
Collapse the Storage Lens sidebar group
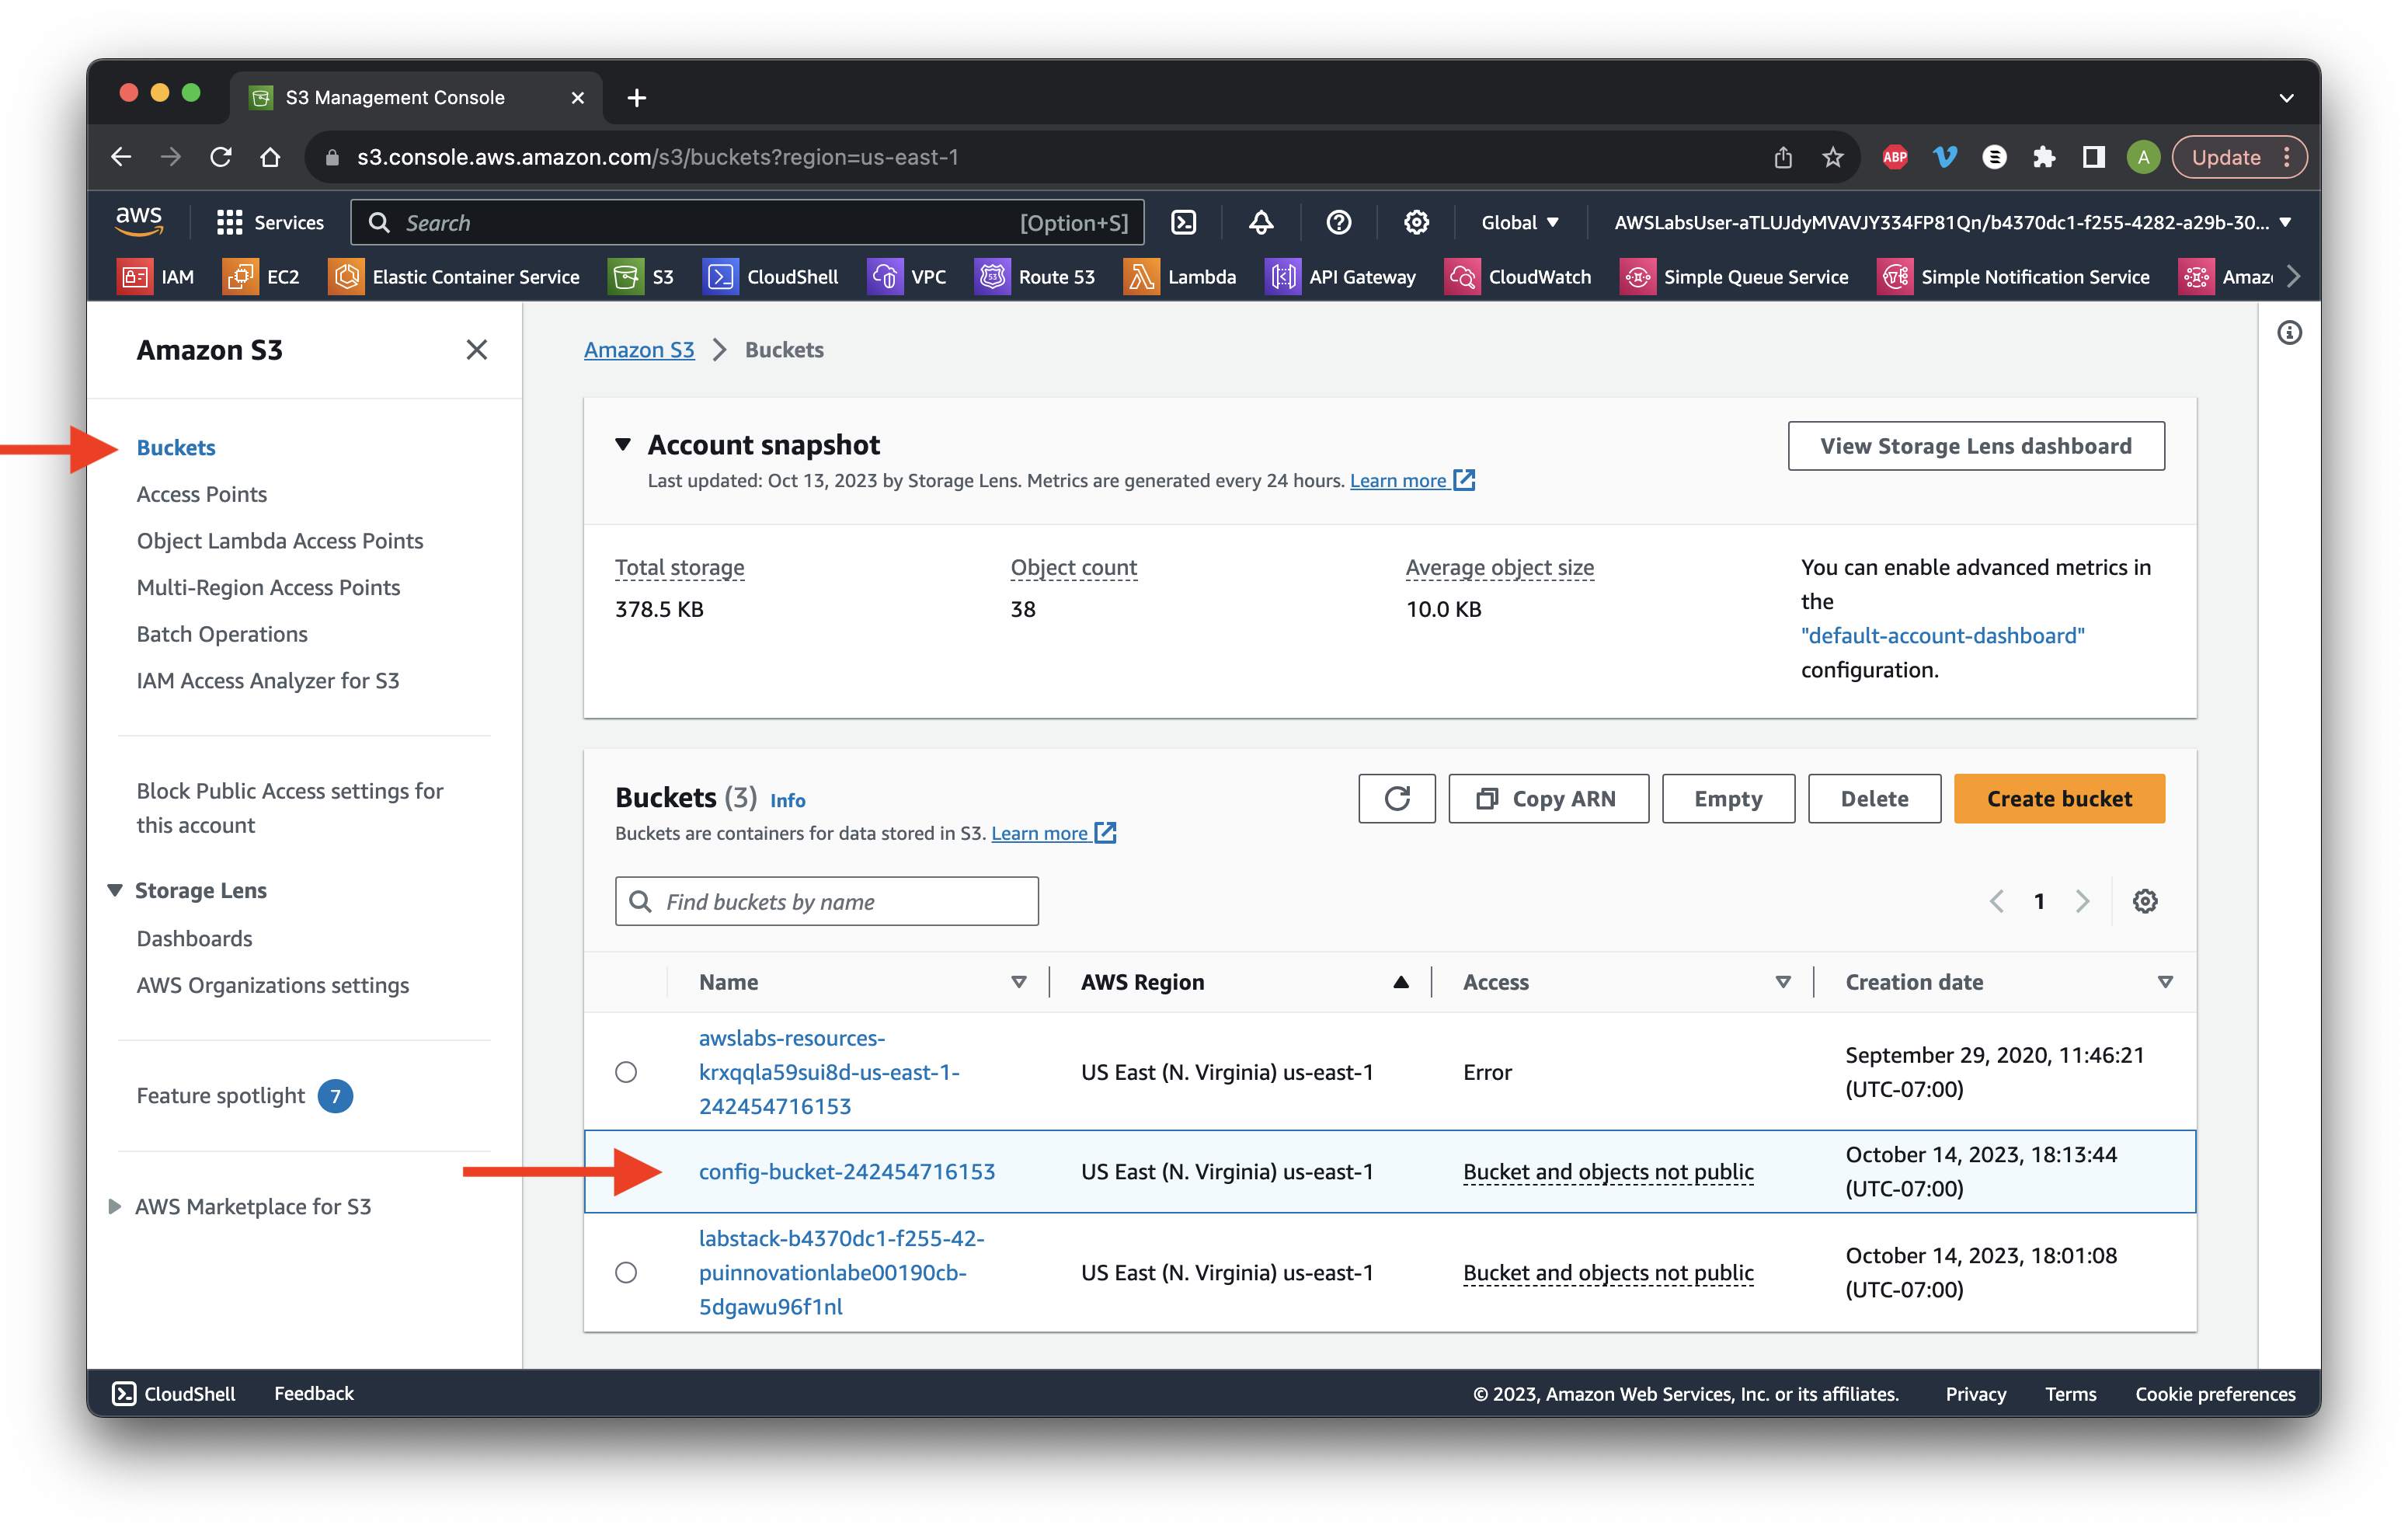(115, 890)
